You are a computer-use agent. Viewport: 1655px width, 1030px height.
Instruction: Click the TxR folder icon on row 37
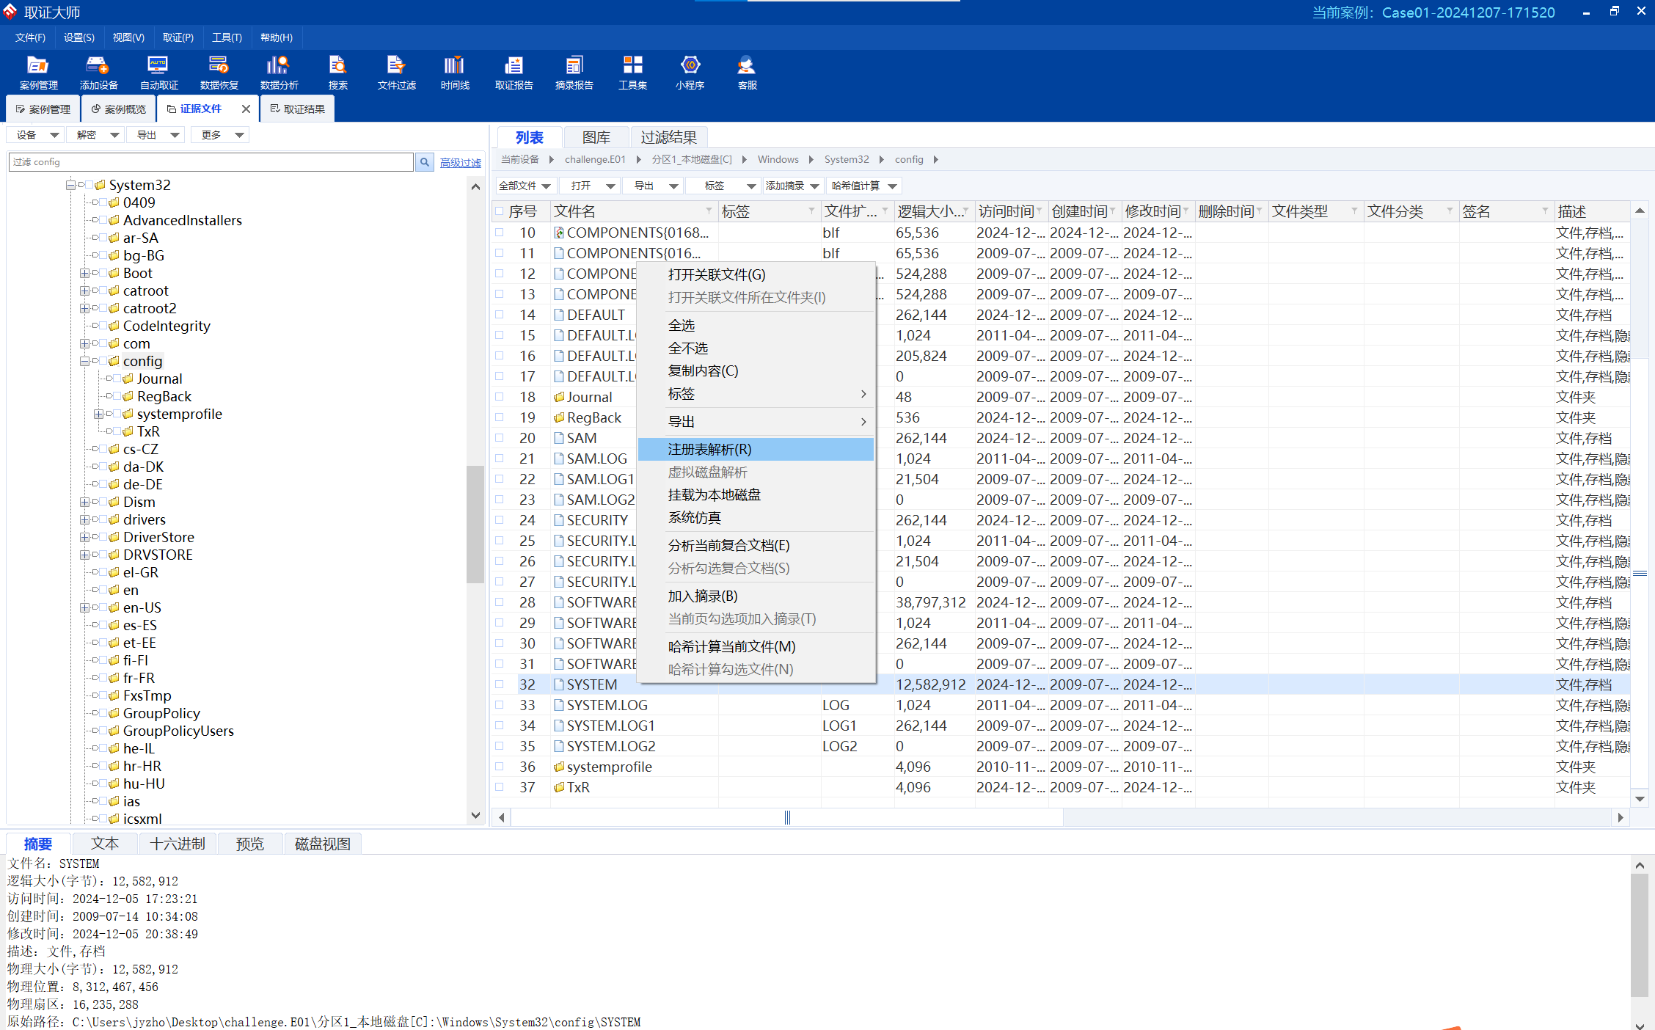(559, 787)
